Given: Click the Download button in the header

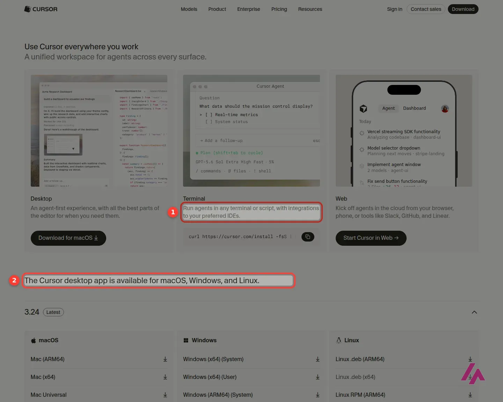Looking at the screenshot, I should [x=463, y=9].
